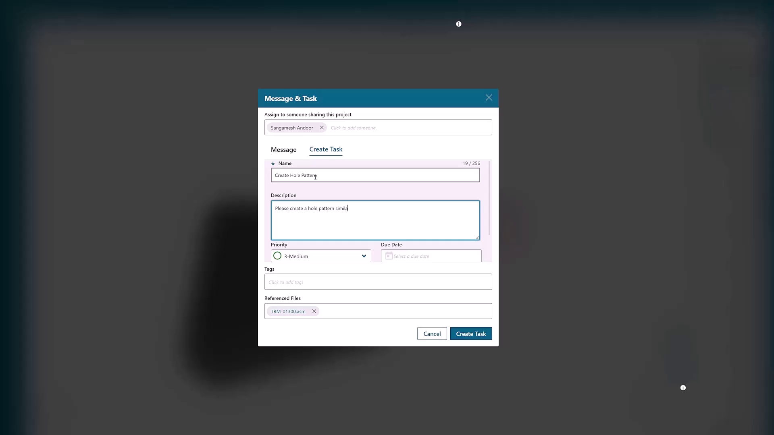Screen dimensions: 774x435
Task: Click the Cancel button
Action: [432, 333]
